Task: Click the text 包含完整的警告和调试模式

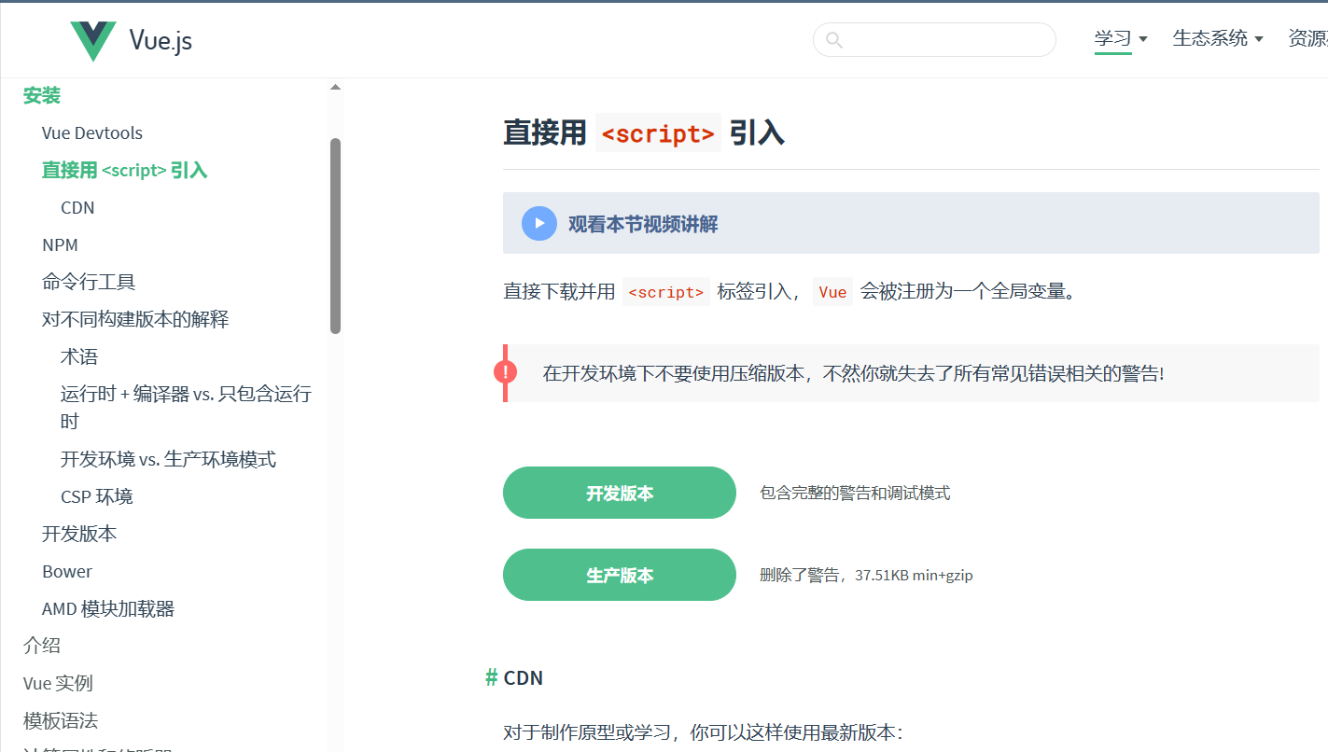Action: coord(855,493)
